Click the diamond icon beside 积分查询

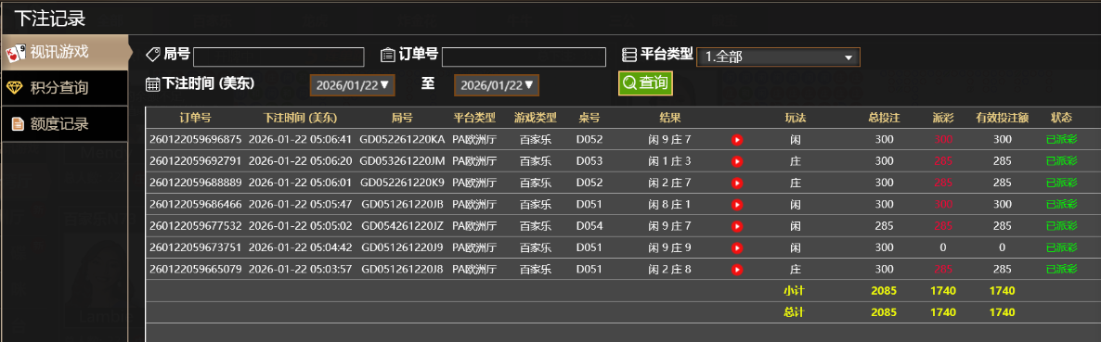(15, 88)
